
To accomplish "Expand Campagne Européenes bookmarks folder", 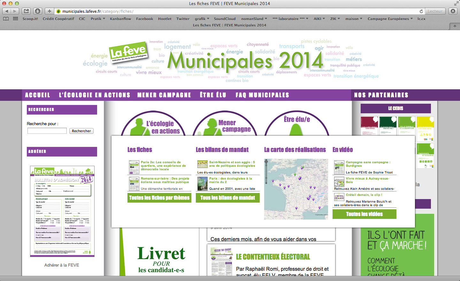I will pyautogui.click(x=390, y=19).
